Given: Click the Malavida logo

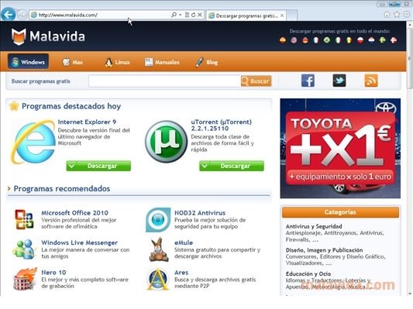Looking at the screenshot, I should point(48,36).
